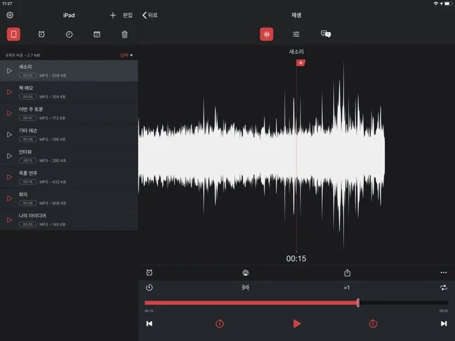Open the alarm clock scheduled tab
The height and width of the screenshot is (341, 455).
[x=42, y=34]
